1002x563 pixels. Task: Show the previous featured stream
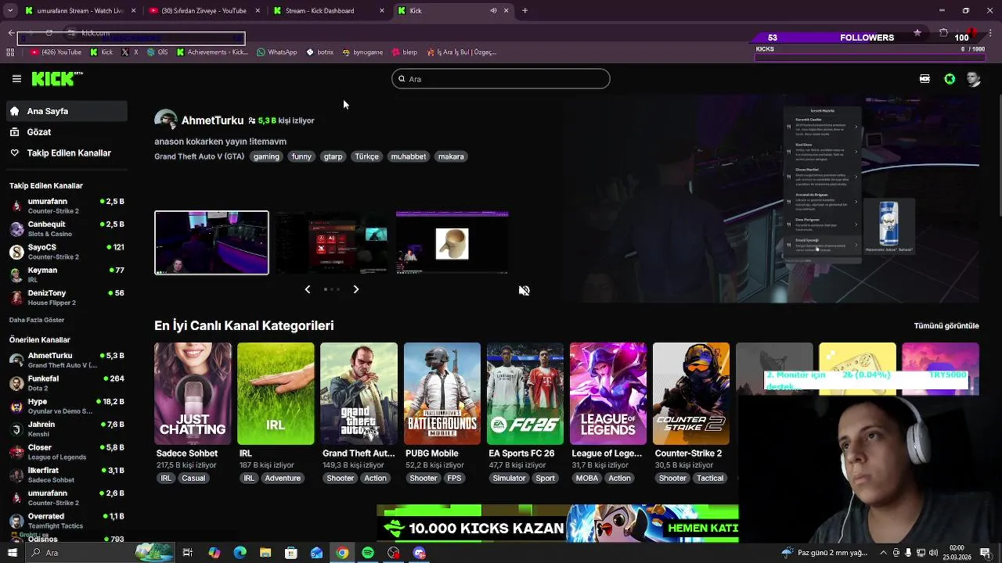coord(307,289)
